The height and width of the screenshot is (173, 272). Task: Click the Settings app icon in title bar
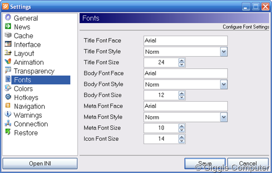[5, 6]
